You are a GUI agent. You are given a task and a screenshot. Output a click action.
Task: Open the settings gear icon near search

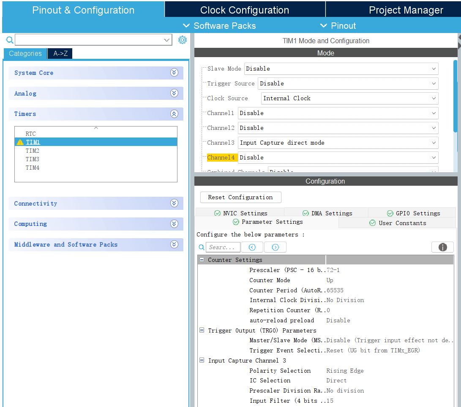(x=182, y=40)
